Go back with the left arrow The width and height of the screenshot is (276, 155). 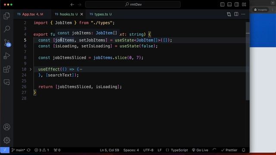click(x=72, y=5)
